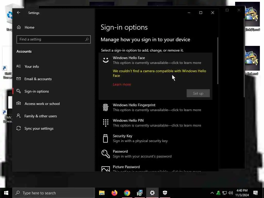Click the Email & accounts envelope icon
The height and width of the screenshot is (198, 264).
[x=19, y=79]
